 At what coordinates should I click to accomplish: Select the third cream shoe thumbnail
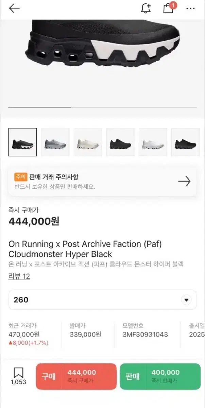tap(88, 142)
